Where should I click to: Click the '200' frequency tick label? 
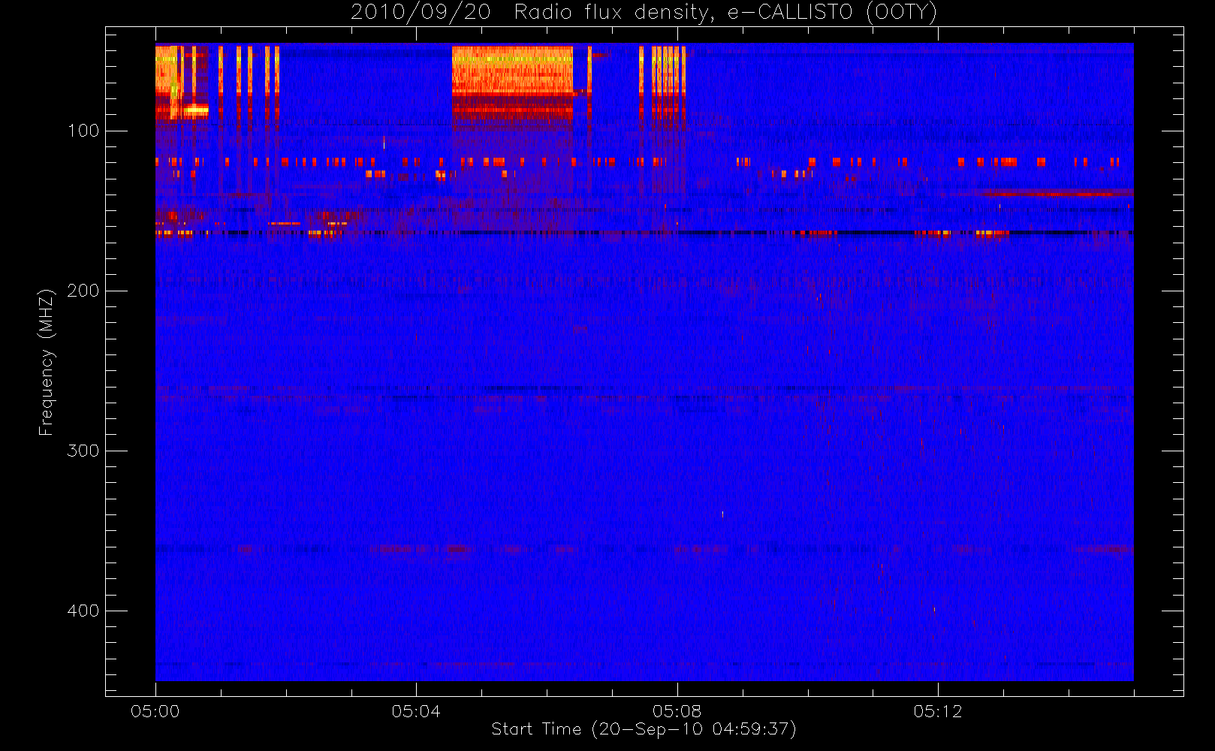(x=83, y=291)
